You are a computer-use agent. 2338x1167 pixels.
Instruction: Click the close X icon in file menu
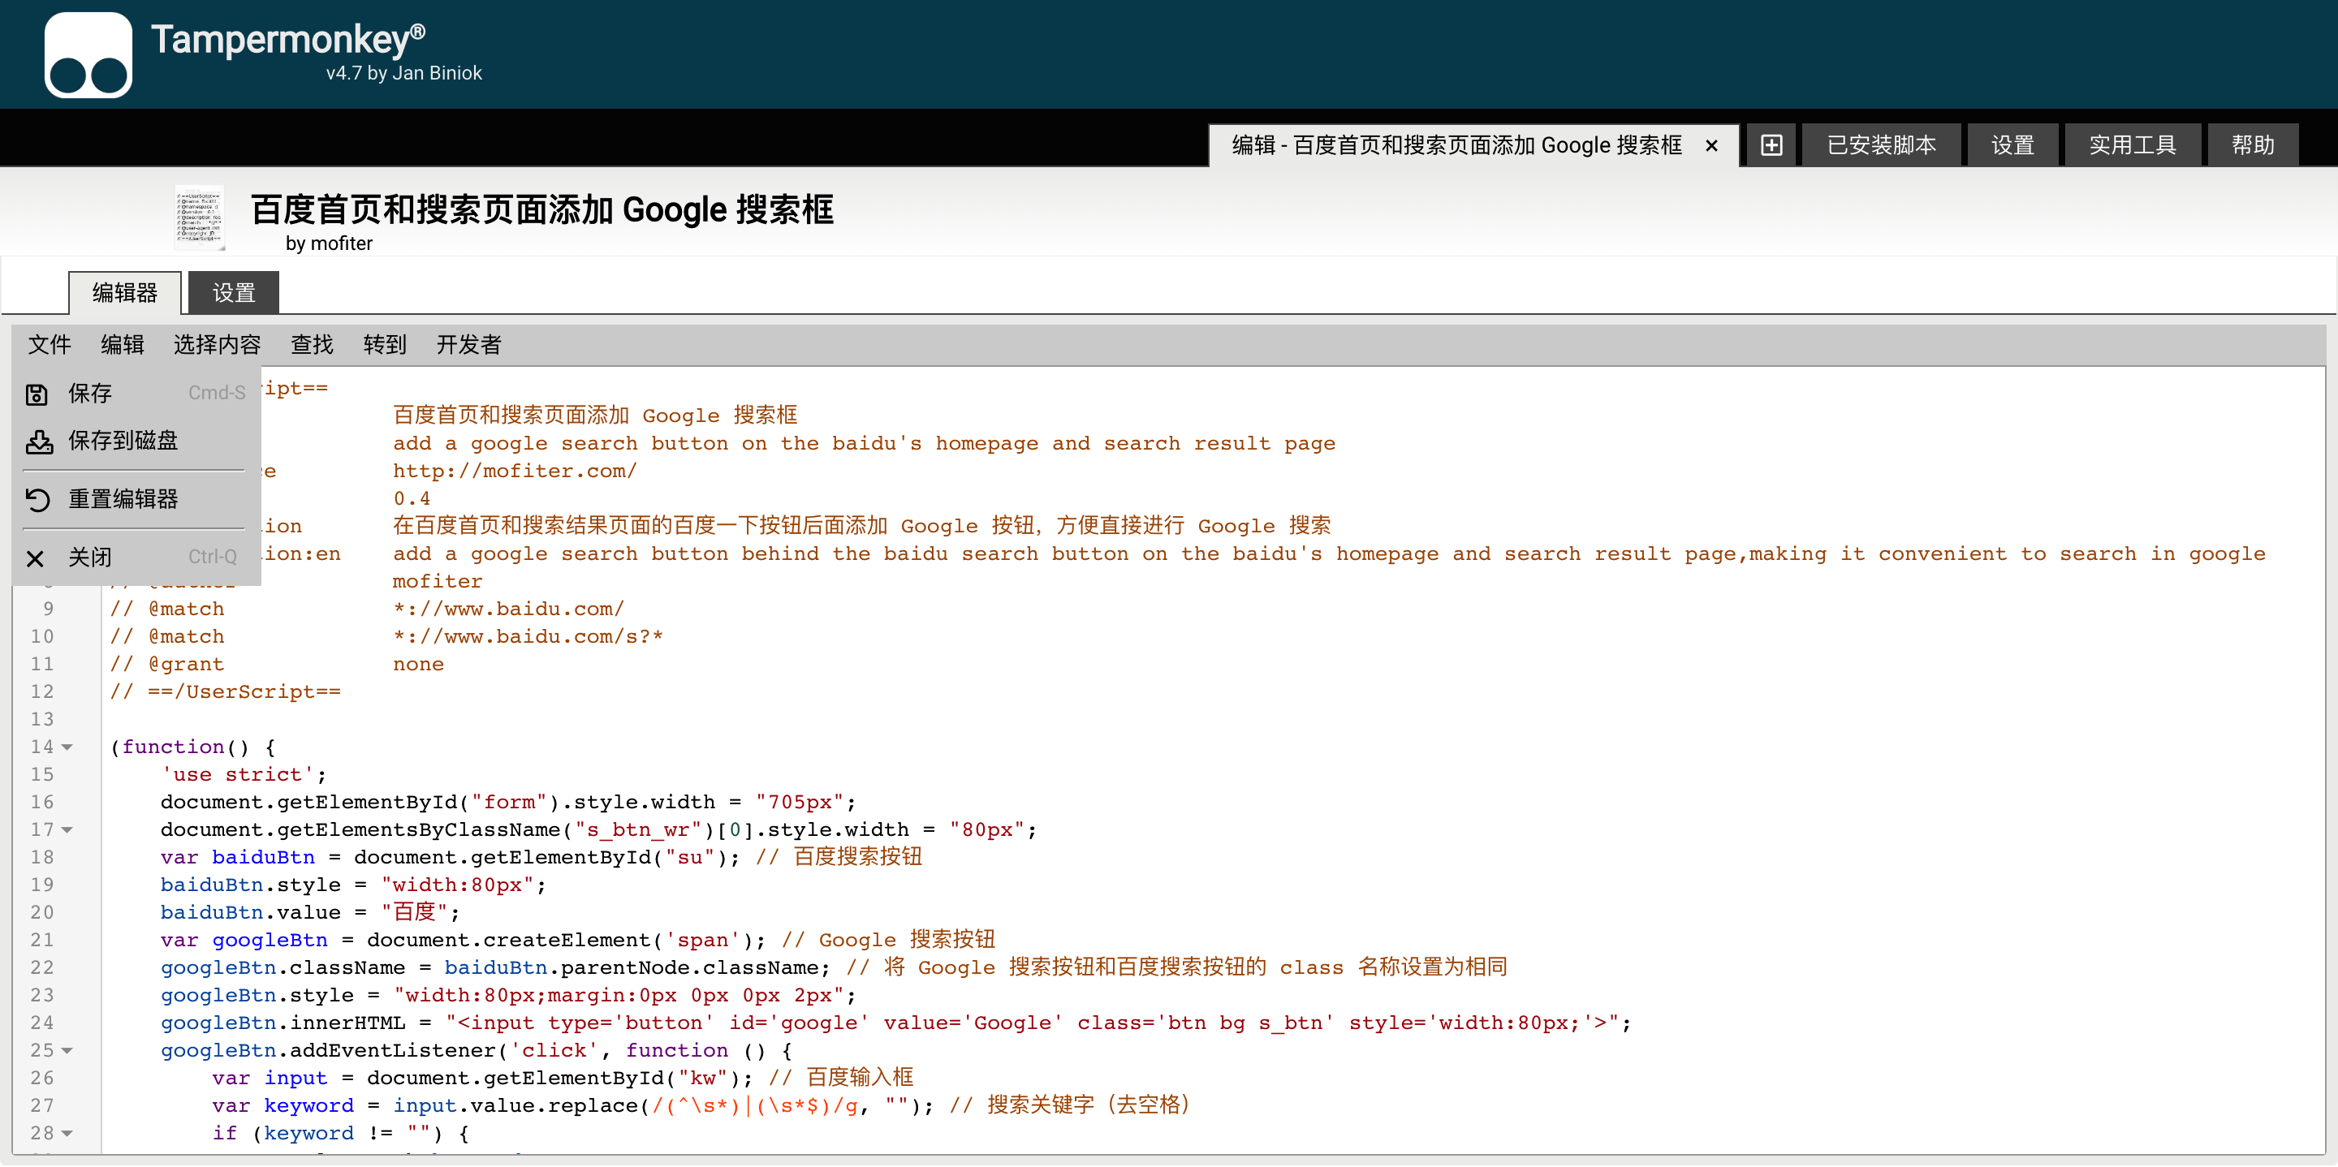click(36, 558)
